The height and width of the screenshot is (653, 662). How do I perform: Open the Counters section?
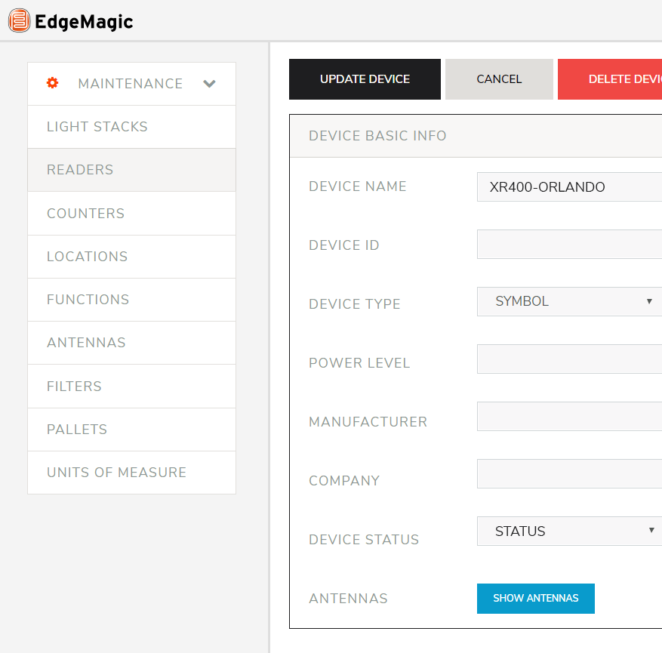[132, 213]
